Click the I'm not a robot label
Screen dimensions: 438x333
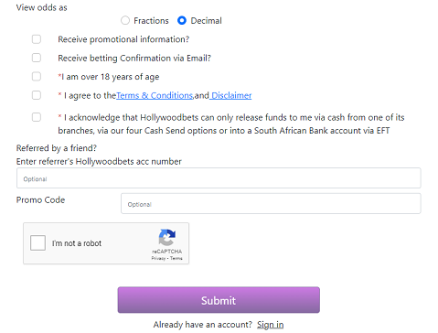(77, 243)
